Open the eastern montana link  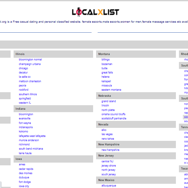click(111, 90)
